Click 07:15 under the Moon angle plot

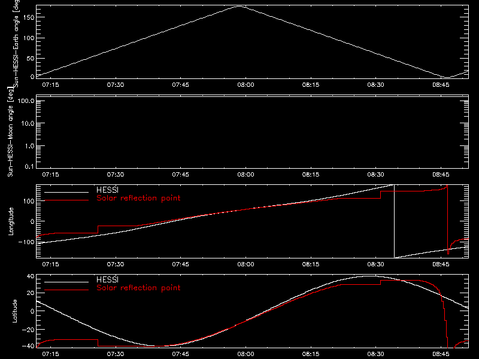click(x=50, y=175)
